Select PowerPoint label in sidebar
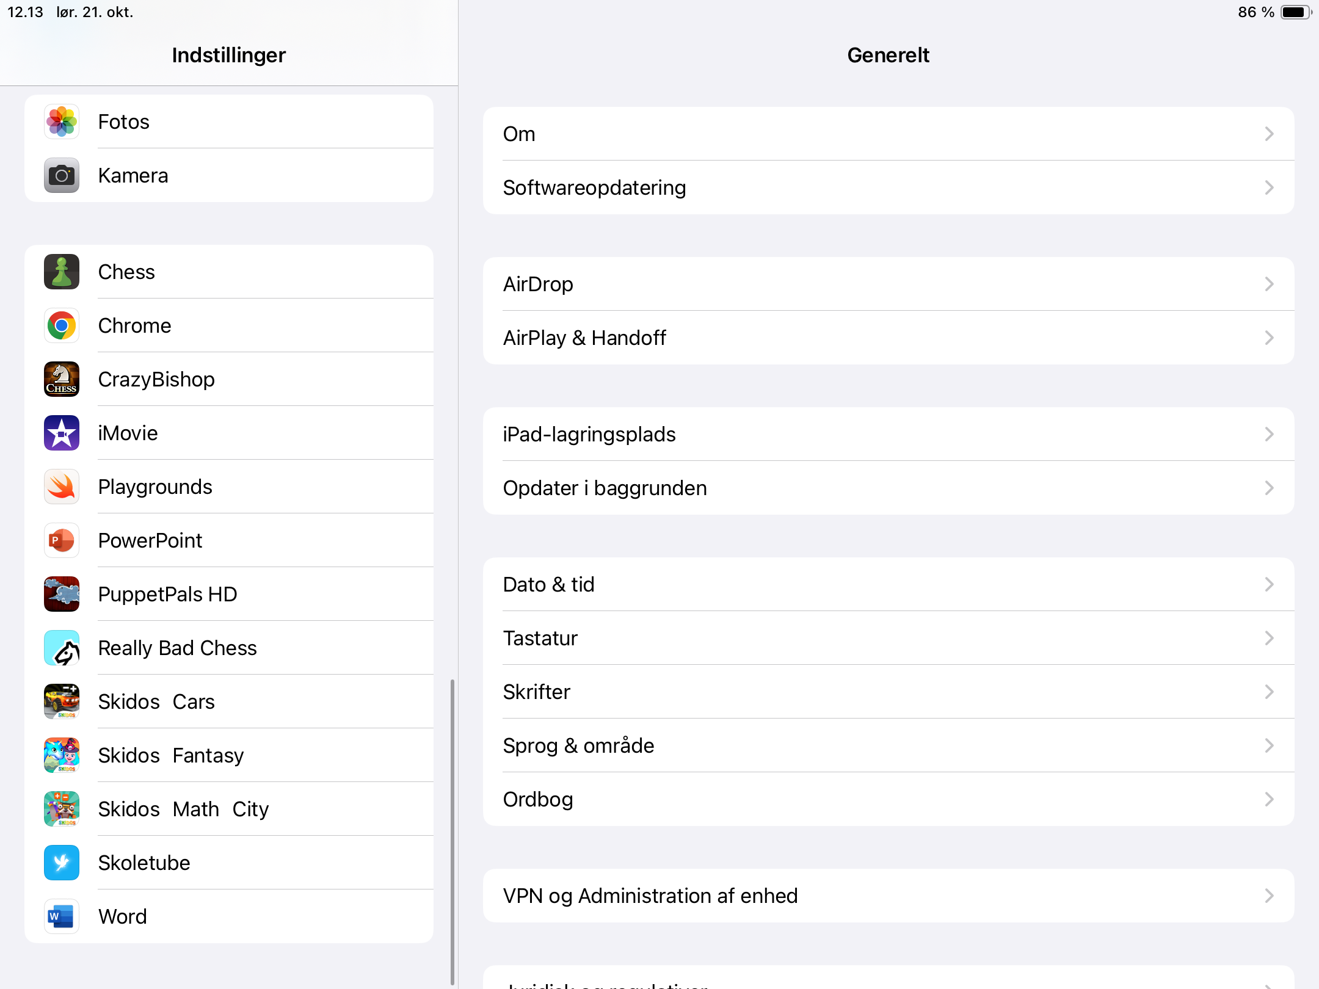The height and width of the screenshot is (989, 1319). click(x=150, y=540)
